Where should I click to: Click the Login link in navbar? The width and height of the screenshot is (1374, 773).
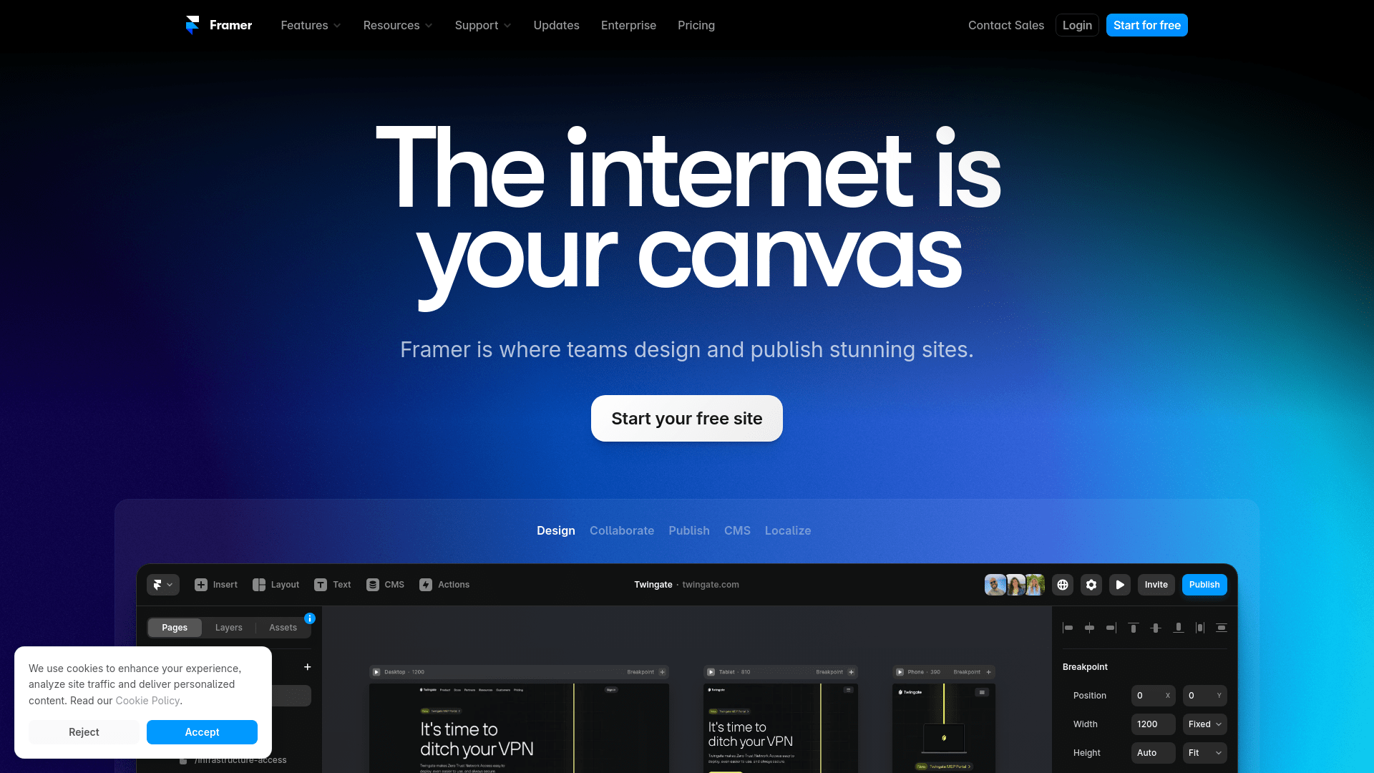[x=1077, y=24]
